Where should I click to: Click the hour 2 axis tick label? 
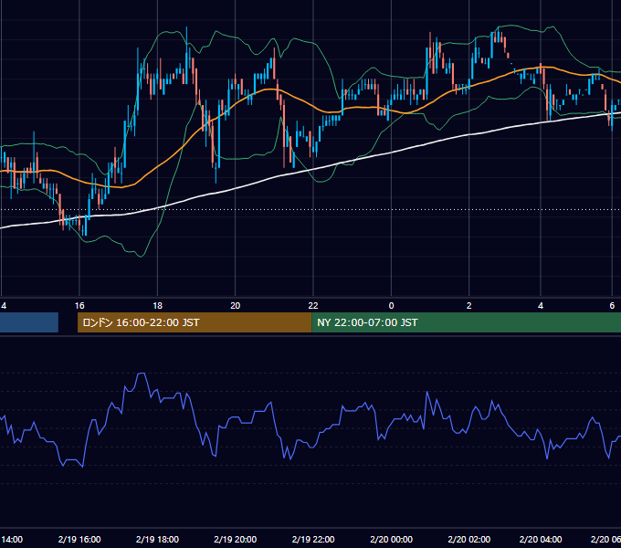[x=468, y=306]
